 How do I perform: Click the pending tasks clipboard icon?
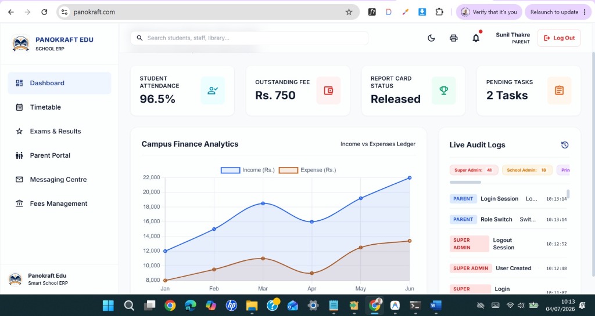coord(559,90)
